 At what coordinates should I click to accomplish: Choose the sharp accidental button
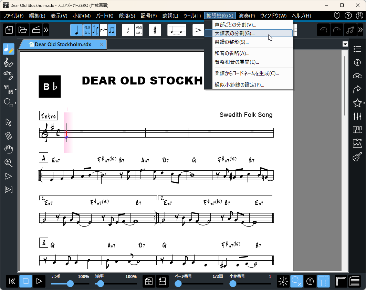(x=155, y=30)
